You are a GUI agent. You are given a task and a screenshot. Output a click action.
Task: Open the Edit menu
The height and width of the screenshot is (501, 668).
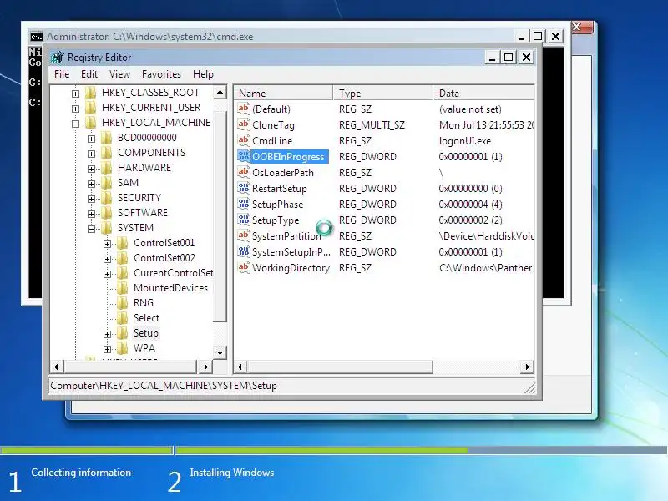tap(89, 74)
